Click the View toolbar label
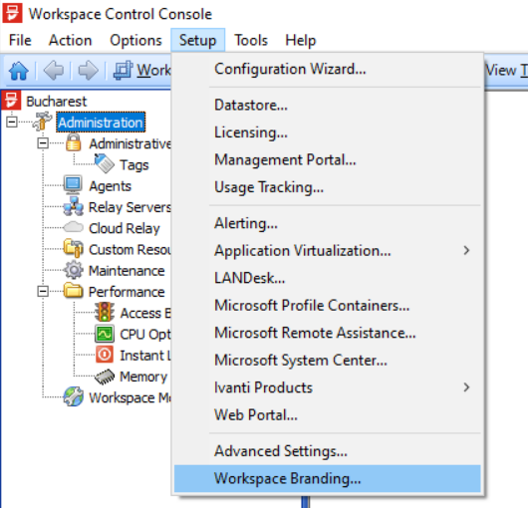 point(502,71)
